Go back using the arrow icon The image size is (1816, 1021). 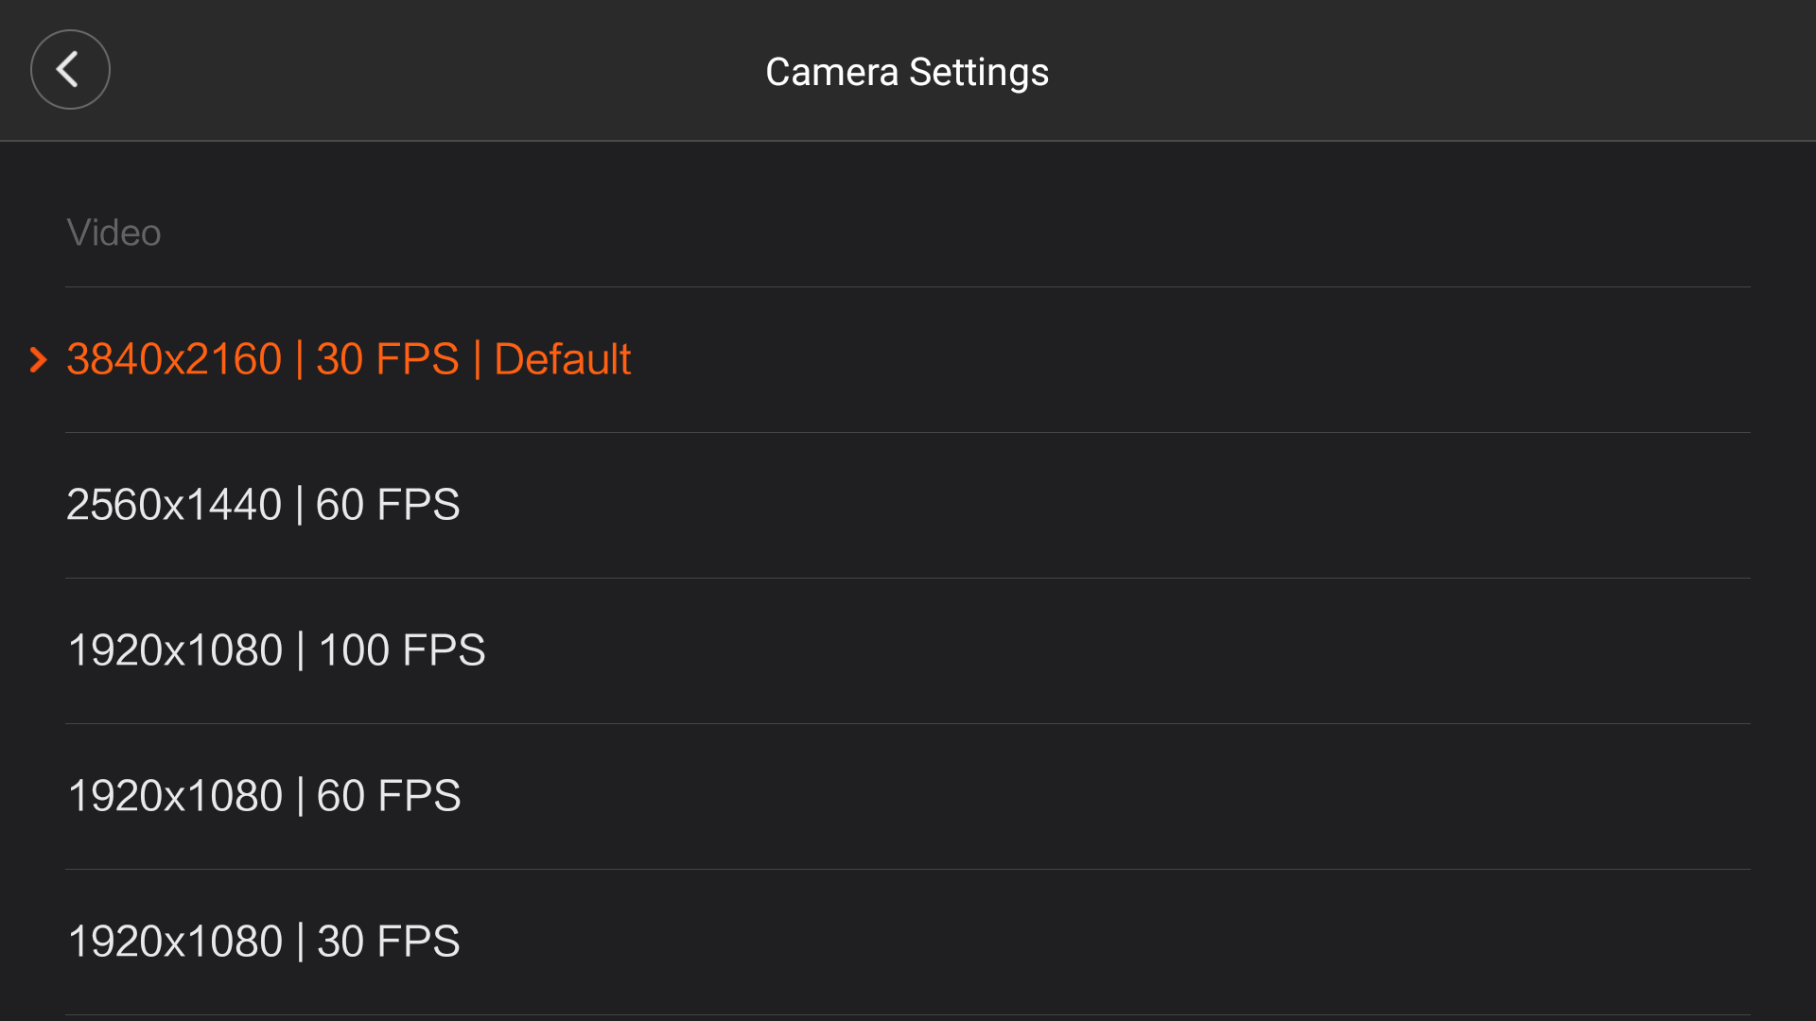70,70
